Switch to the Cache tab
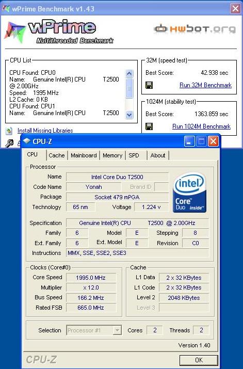 57,155
